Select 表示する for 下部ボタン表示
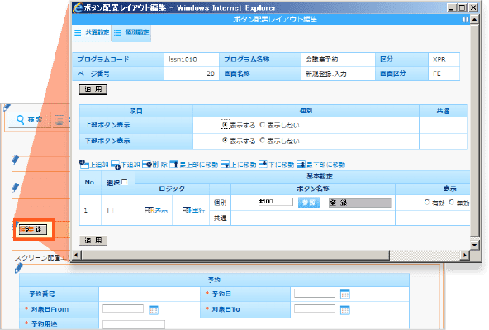Screen dimensions: 489x330 225,140
